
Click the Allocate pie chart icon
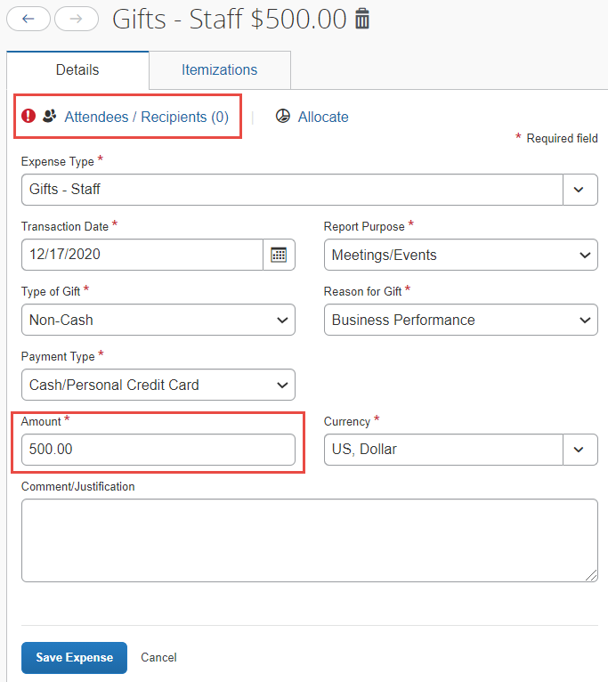[x=283, y=117]
